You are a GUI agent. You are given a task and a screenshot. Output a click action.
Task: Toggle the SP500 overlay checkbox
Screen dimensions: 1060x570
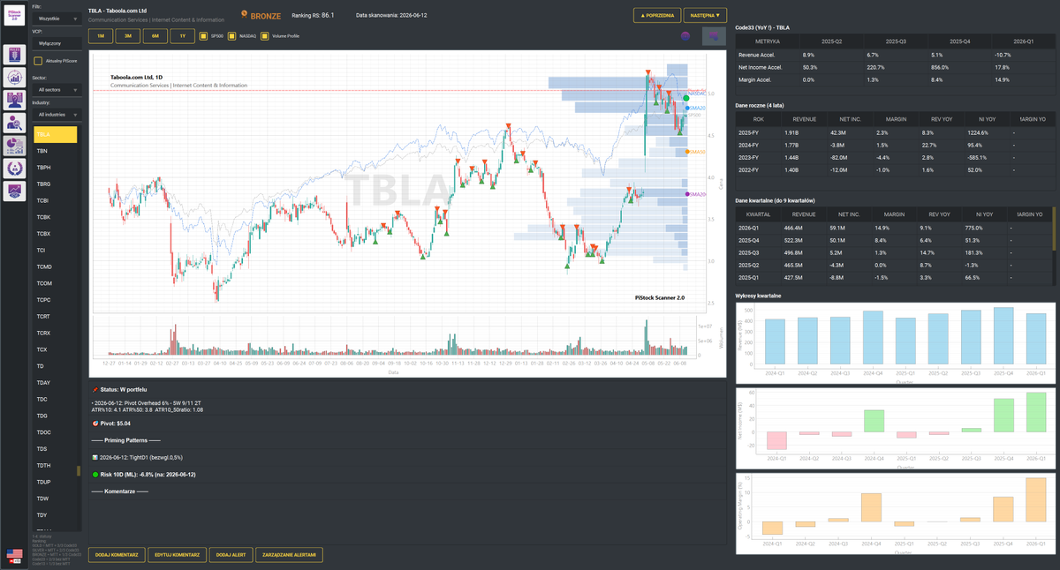[204, 36]
